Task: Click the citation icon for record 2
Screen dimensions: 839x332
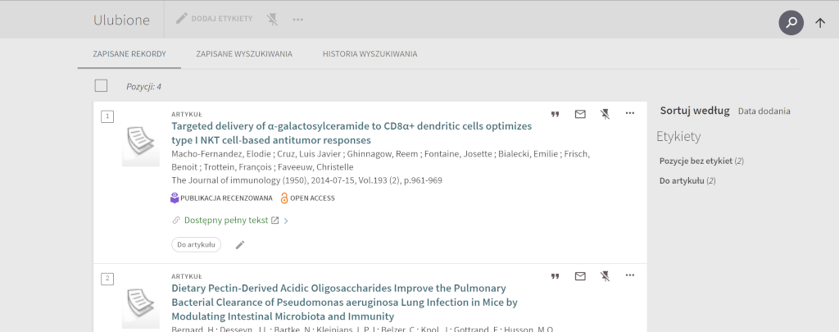Action: tap(555, 276)
